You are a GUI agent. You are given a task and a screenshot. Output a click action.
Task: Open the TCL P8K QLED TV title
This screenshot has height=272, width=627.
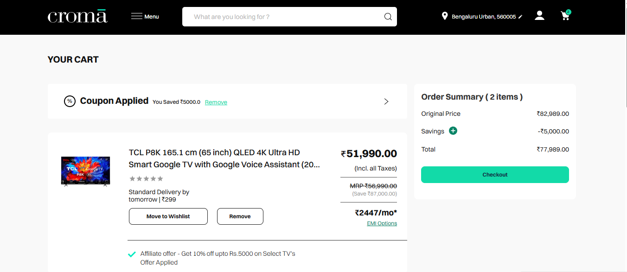(224, 158)
